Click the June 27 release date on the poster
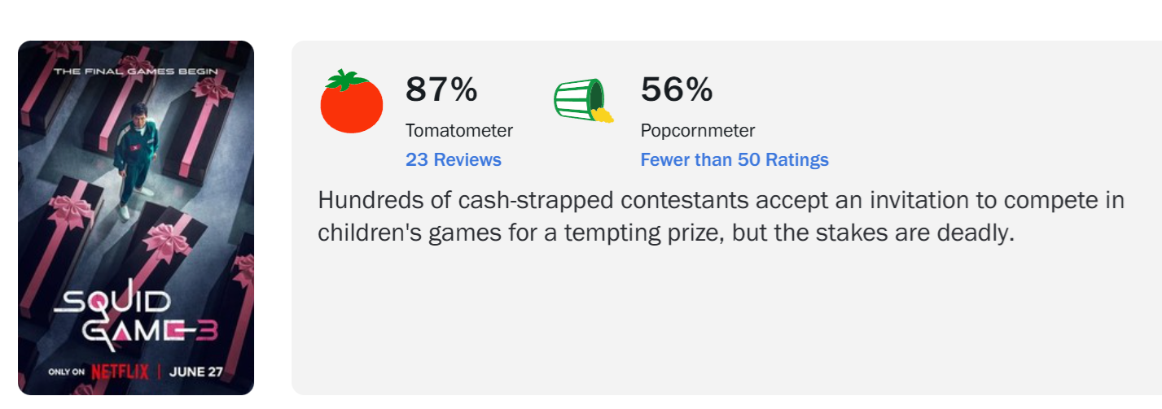This screenshot has width=1162, height=409. (197, 372)
